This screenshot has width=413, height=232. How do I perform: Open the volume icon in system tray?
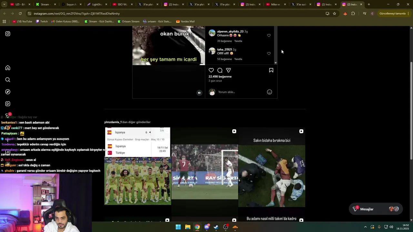391,227
